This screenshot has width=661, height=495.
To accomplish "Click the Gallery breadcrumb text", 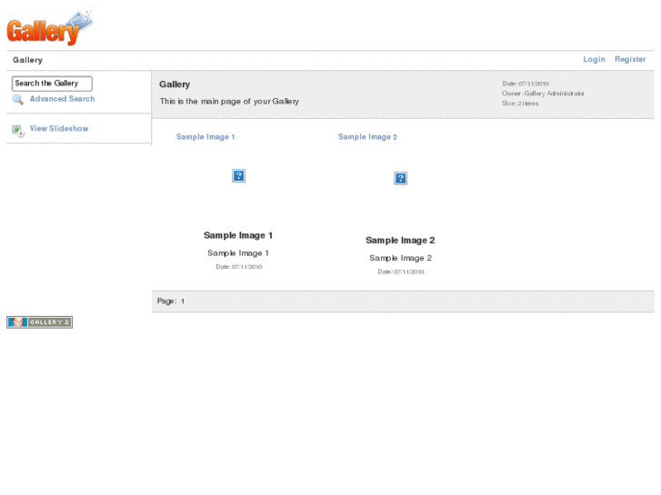I will tap(28, 60).
